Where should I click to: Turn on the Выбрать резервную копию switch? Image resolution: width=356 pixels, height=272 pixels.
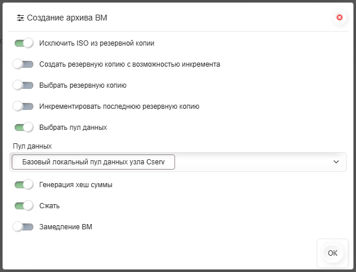coord(23,85)
